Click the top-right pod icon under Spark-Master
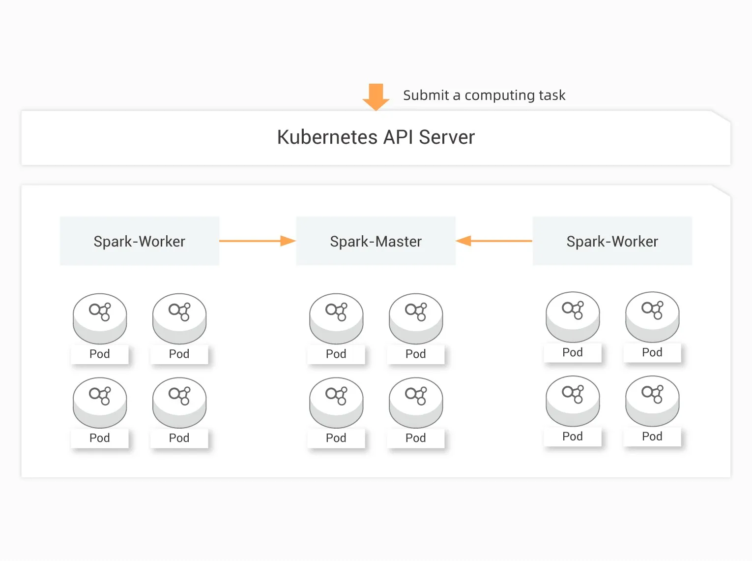Viewport: 752px width, 561px height. point(416,318)
